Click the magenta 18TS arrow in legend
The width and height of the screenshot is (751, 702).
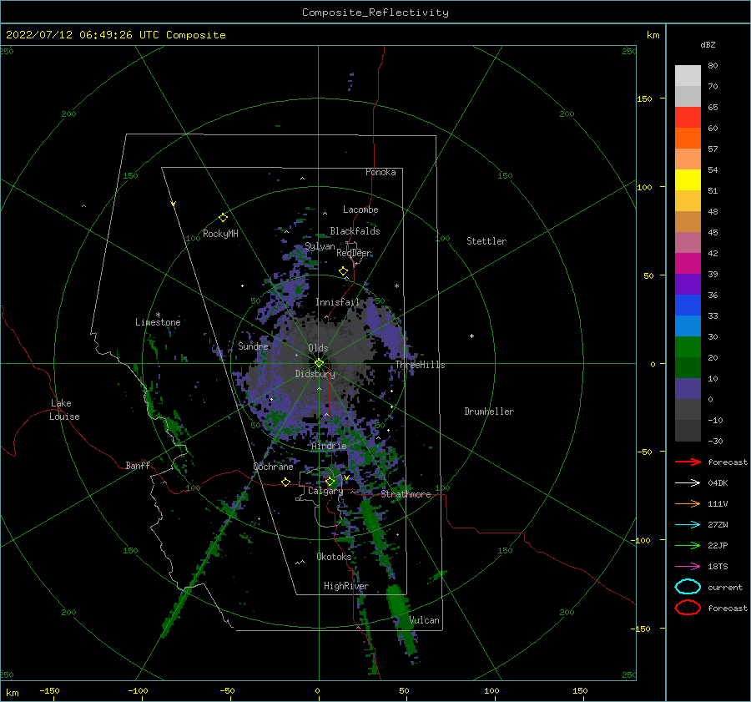coord(688,567)
